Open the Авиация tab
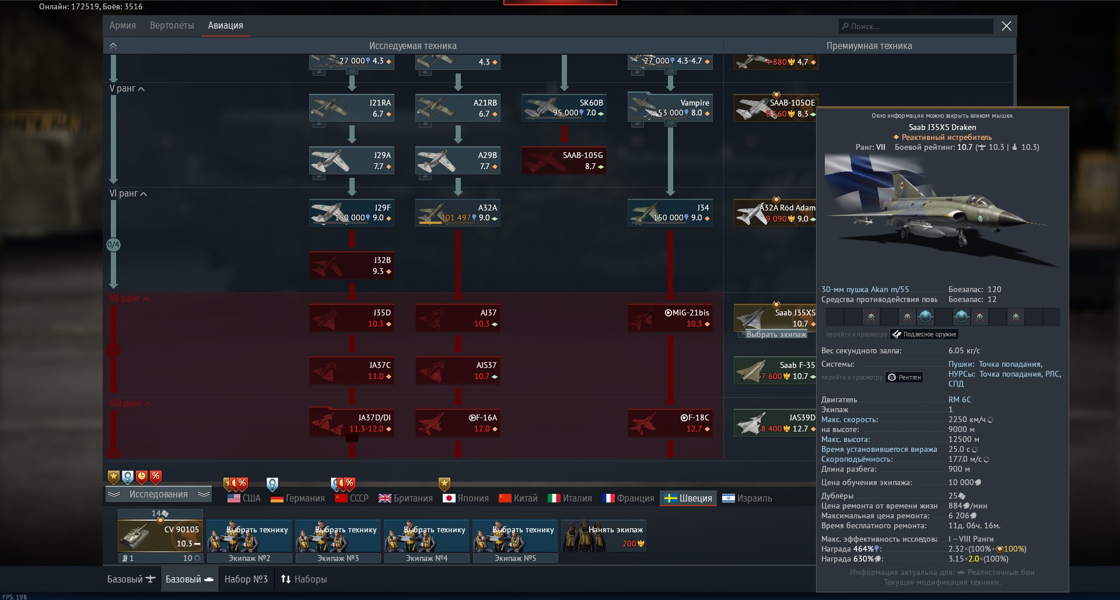 (226, 26)
